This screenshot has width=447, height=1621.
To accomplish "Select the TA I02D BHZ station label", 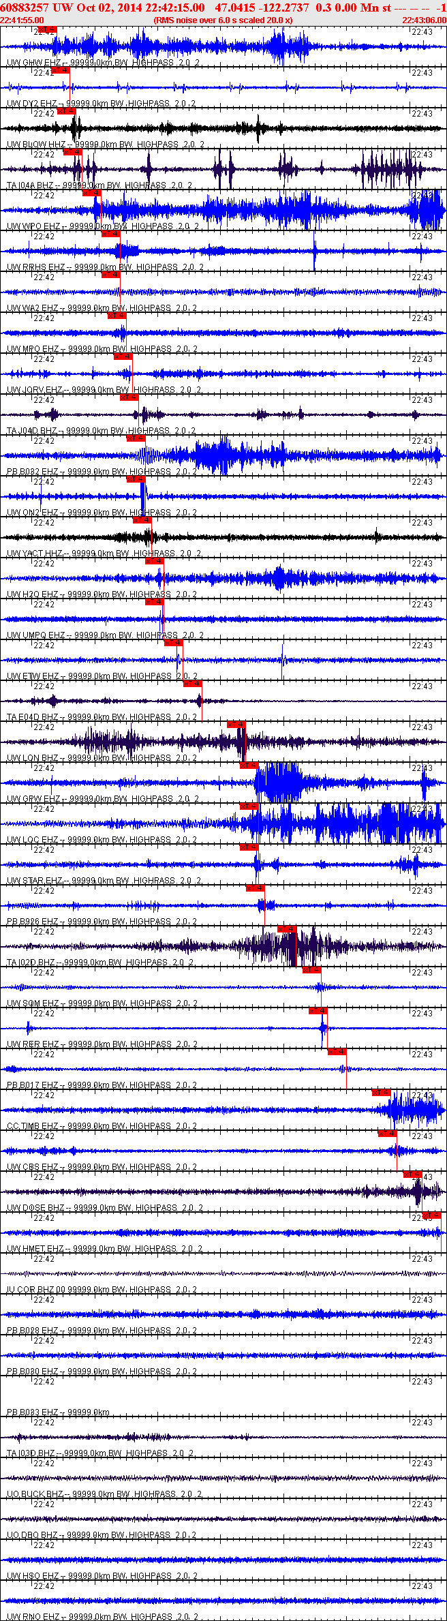I will [31, 963].
